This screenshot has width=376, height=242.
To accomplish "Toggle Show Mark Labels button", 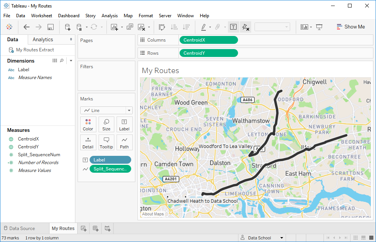I will (x=233, y=27).
